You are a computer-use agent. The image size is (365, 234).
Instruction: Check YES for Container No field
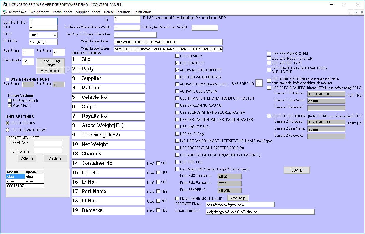click(x=158, y=163)
